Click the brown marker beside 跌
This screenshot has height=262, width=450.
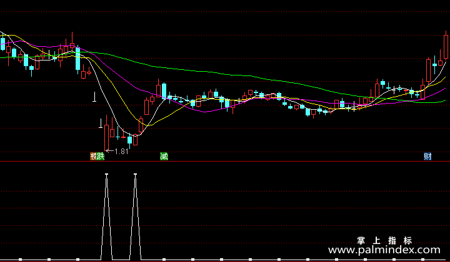(x=94, y=157)
